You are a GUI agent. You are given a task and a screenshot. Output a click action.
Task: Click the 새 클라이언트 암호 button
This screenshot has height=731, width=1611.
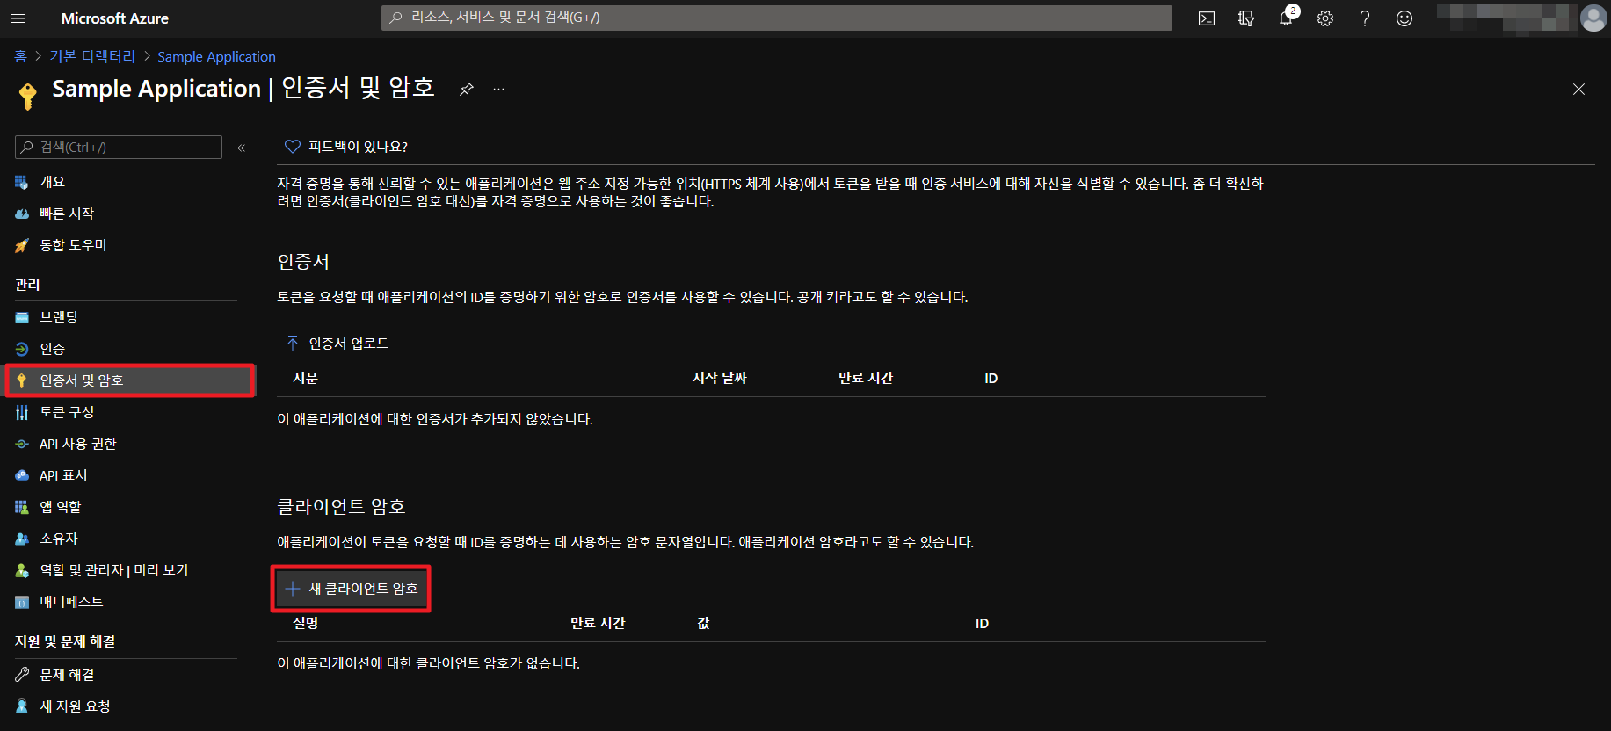pos(352,589)
